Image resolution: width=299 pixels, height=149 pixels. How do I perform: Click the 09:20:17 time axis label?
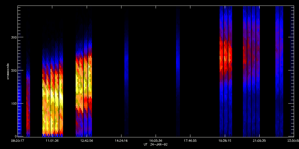18,141
